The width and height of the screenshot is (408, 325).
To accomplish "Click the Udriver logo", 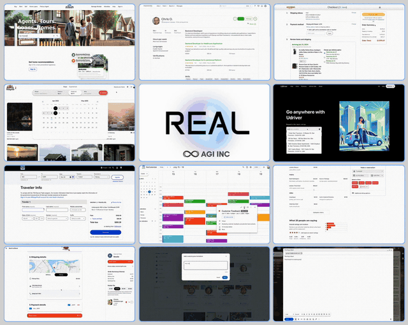I will tap(284, 86).
